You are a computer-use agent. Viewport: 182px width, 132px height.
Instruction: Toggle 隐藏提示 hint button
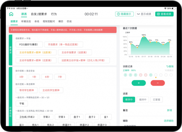point(124,14)
